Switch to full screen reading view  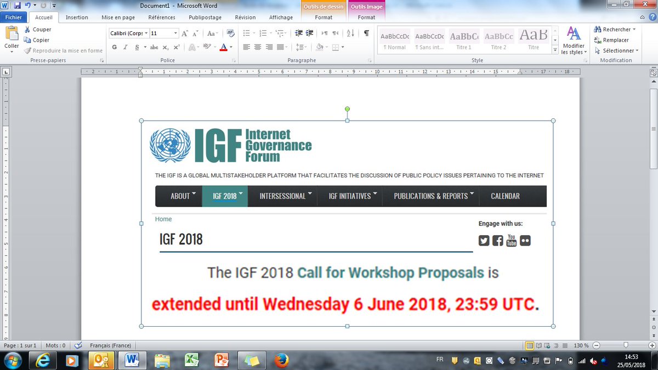tap(540, 345)
